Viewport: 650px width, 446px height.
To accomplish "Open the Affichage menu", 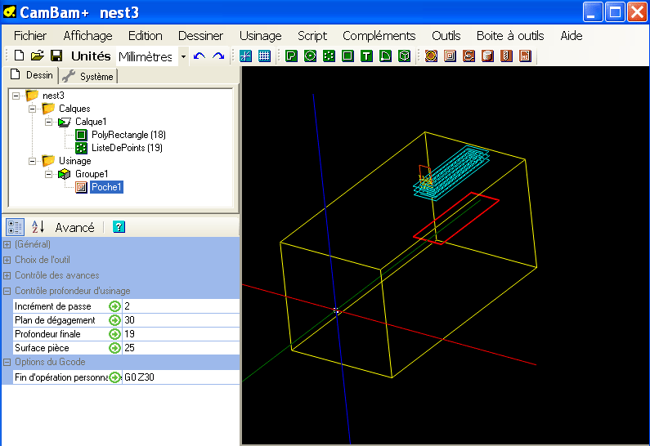I will coord(87,36).
